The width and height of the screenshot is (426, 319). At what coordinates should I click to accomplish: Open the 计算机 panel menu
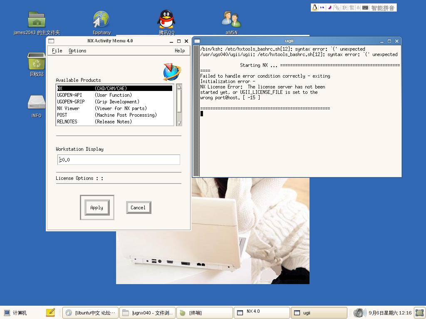point(16,313)
